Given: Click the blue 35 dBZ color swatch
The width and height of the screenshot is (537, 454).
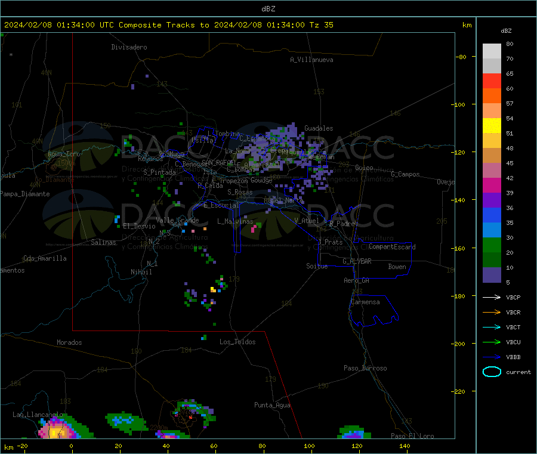Looking at the screenshot, I should 492,215.
